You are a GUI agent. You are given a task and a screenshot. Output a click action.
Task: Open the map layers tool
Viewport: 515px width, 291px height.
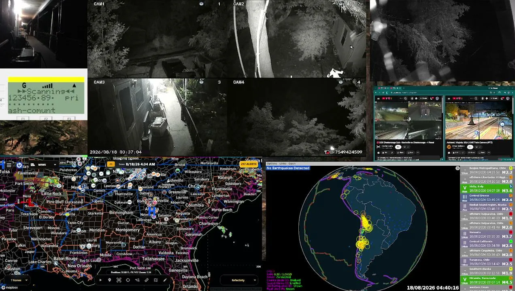[x=156, y=280]
